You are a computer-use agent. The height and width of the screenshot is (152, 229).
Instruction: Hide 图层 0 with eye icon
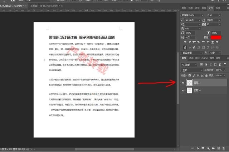click(183, 91)
